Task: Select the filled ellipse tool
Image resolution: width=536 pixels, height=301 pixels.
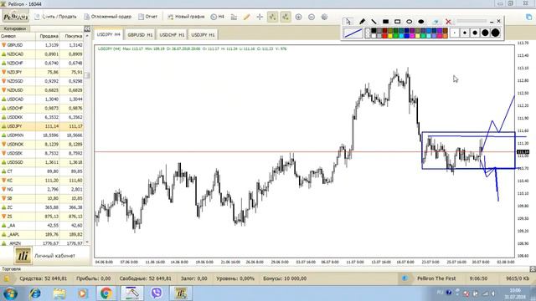Action: [420, 22]
